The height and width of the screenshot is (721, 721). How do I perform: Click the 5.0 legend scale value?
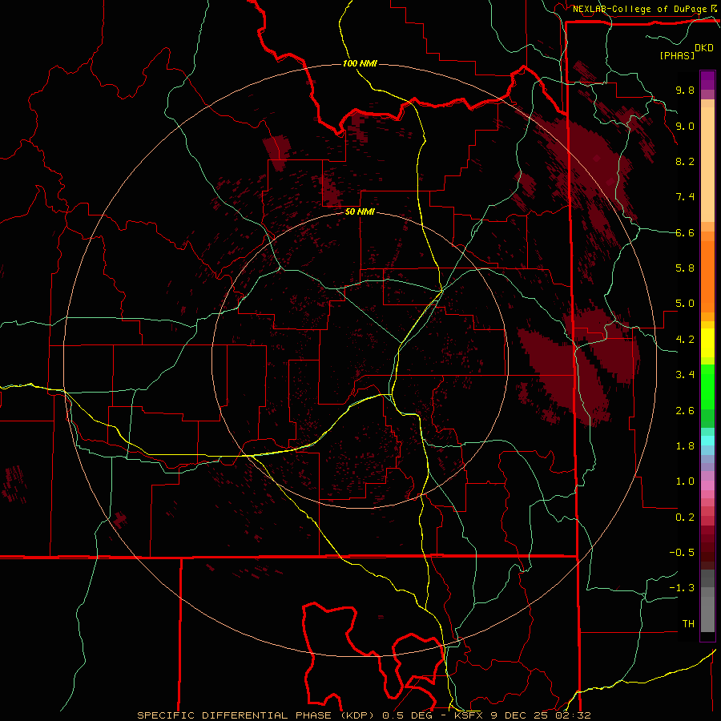tap(685, 304)
